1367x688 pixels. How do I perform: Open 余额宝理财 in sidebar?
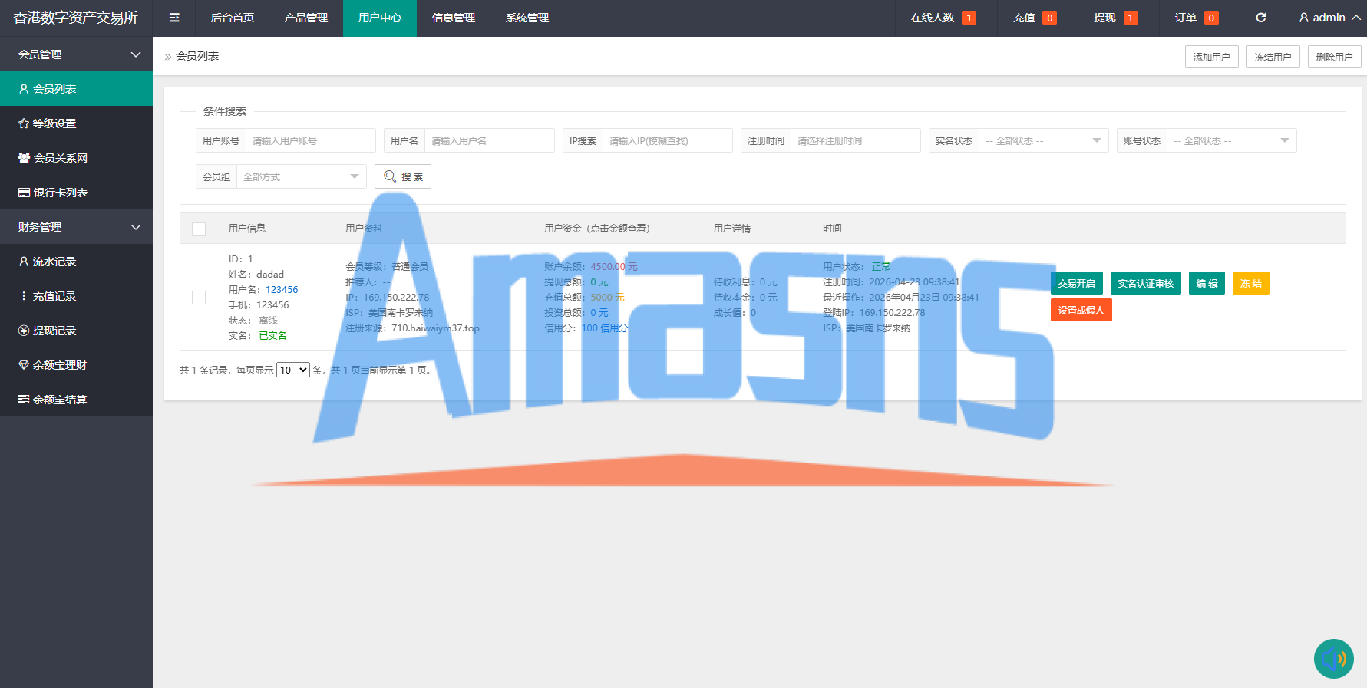tap(77, 365)
